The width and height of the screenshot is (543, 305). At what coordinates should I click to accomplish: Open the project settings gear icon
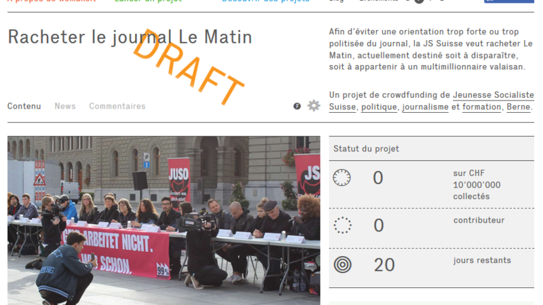pyautogui.click(x=314, y=106)
